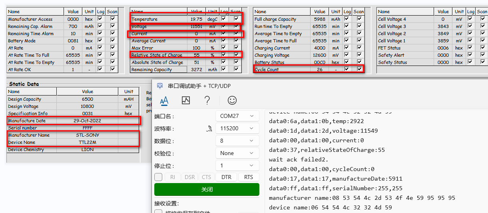Select the Device Chemistry value LION
This screenshot has width=488, height=213.
pyautogui.click(x=88, y=149)
